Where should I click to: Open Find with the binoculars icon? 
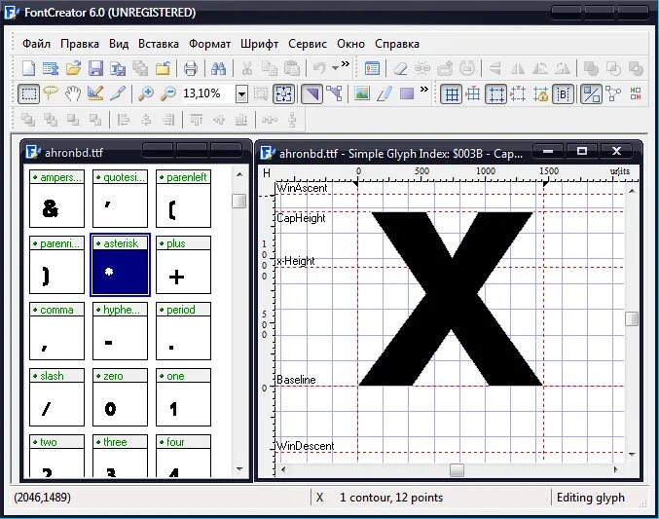tap(218, 68)
